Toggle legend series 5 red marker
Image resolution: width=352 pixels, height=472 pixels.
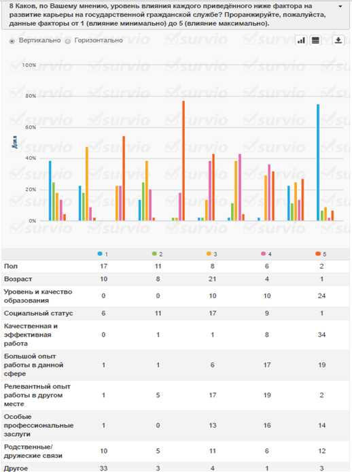pyautogui.click(x=318, y=254)
